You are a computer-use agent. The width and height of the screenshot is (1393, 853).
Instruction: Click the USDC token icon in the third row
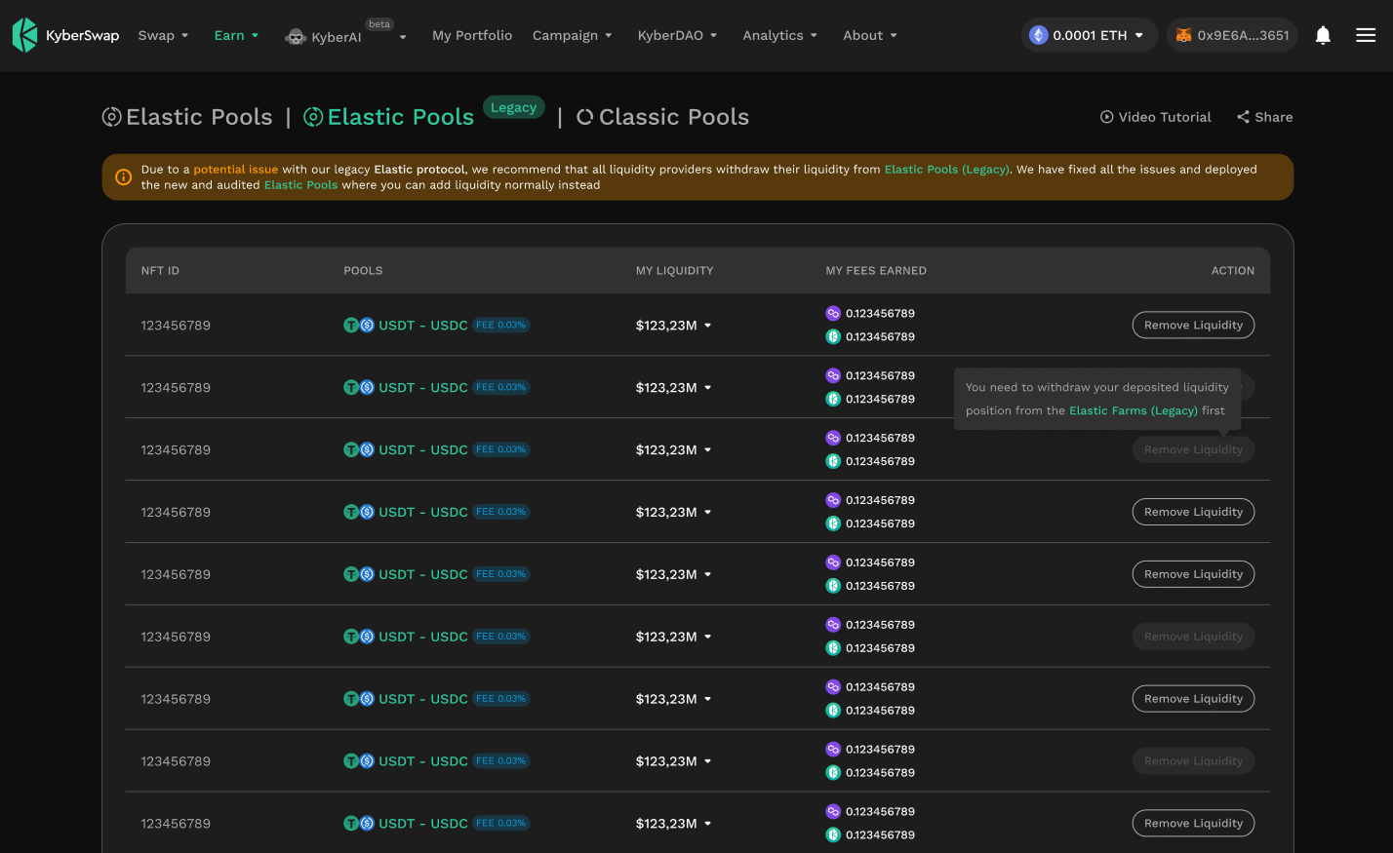tap(367, 450)
